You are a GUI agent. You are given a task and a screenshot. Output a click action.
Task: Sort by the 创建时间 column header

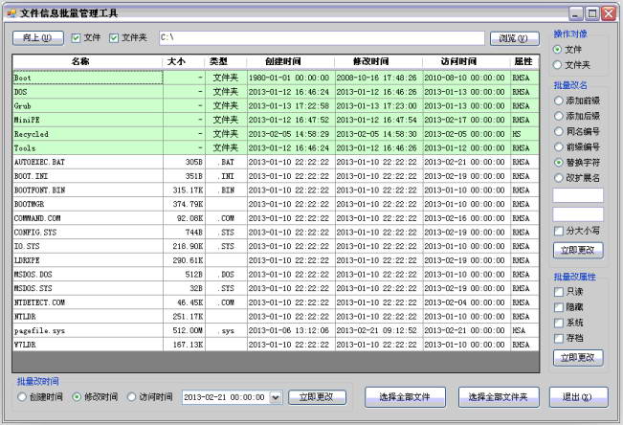tap(290, 61)
